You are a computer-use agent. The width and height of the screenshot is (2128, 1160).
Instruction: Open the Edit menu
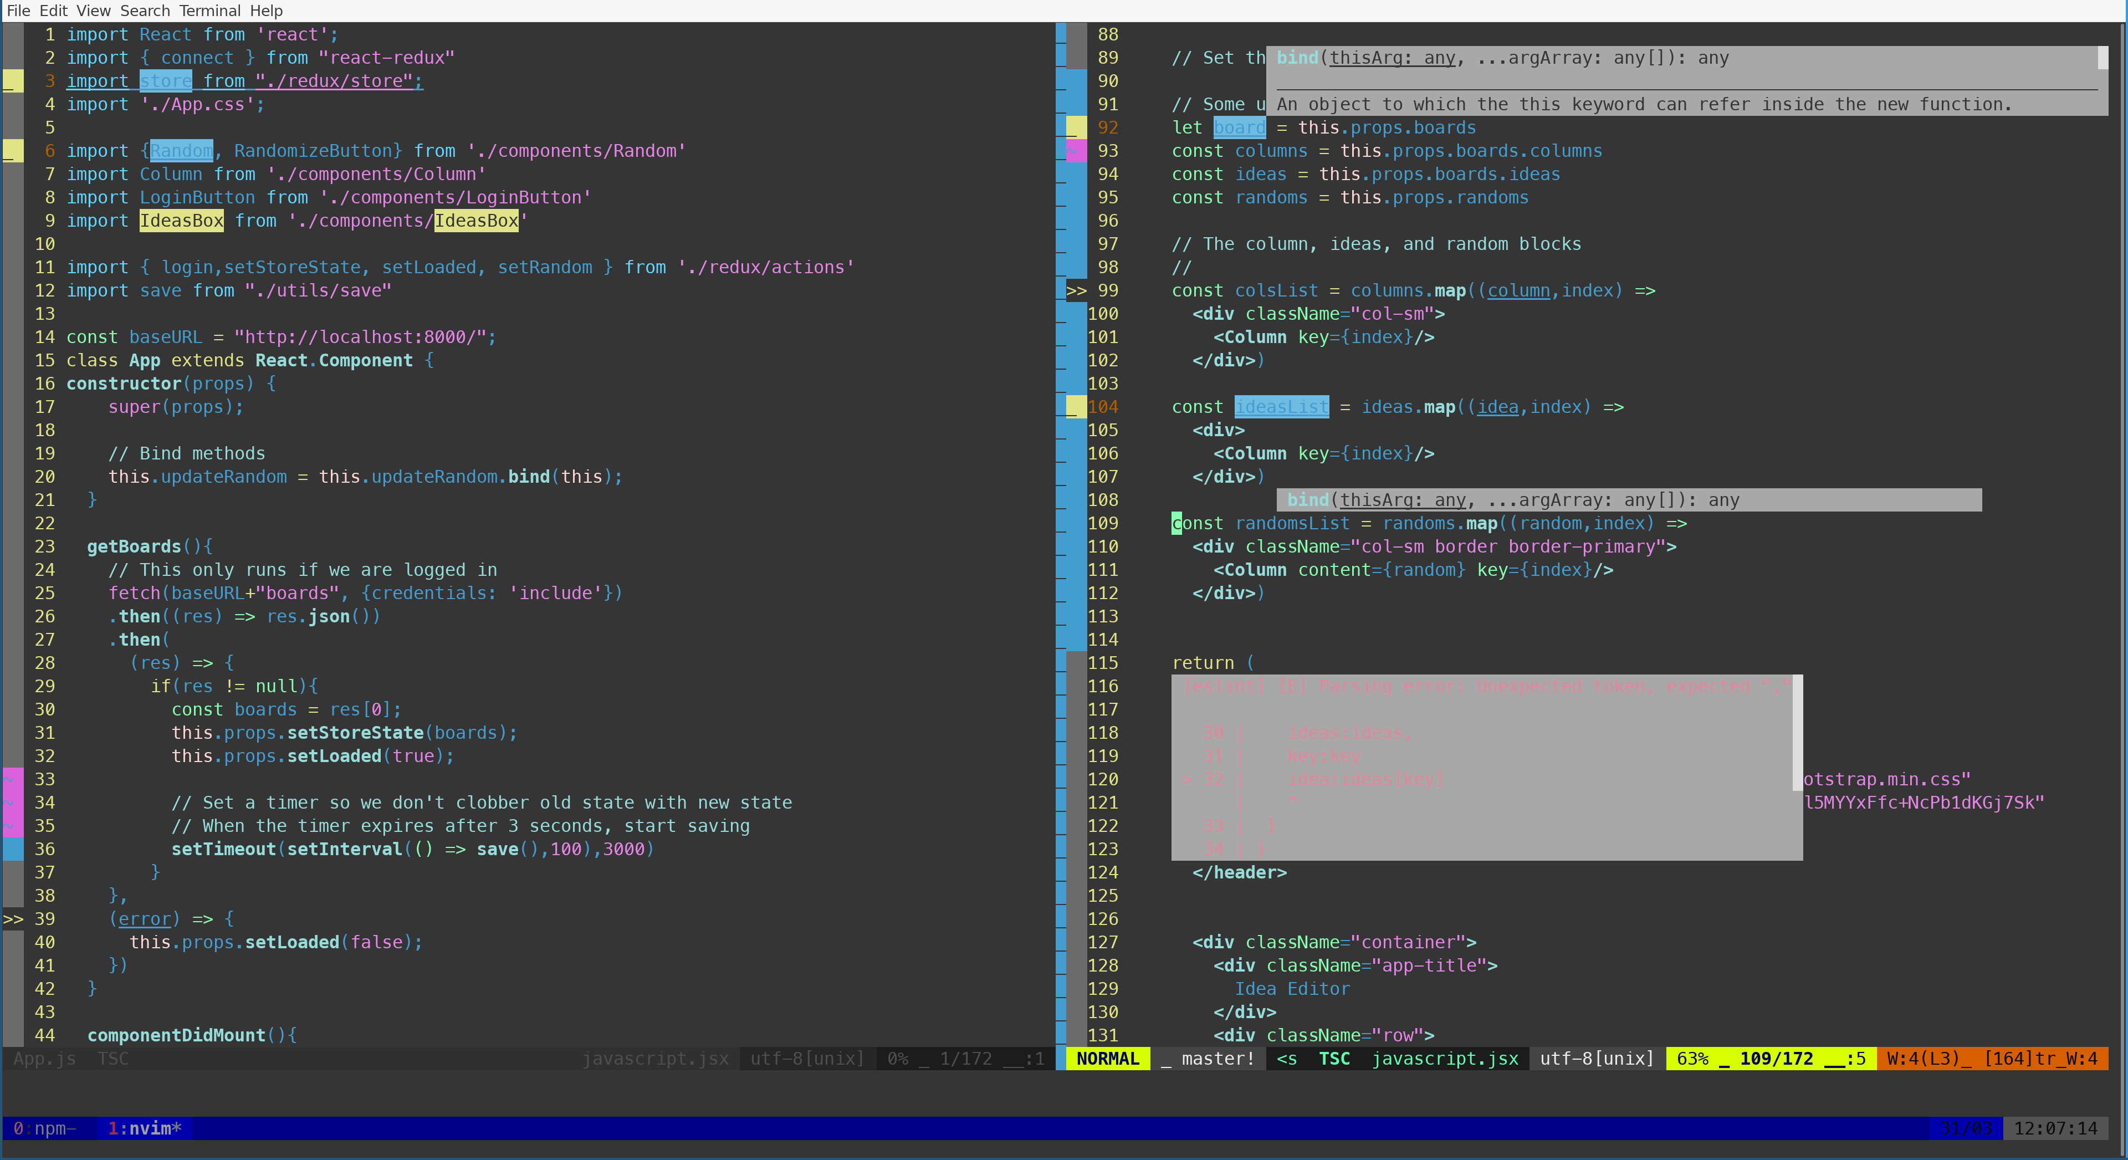[x=54, y=11]
